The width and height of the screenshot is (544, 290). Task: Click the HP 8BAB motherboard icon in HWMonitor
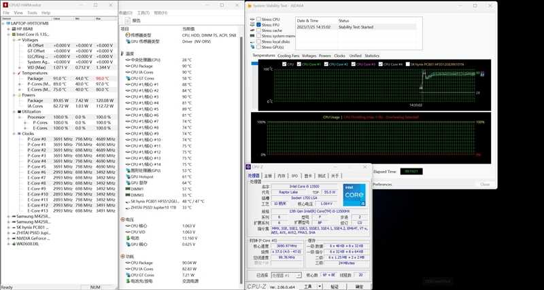(14, 29)
